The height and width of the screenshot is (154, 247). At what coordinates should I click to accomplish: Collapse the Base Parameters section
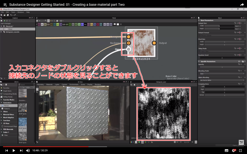point(199,21)
